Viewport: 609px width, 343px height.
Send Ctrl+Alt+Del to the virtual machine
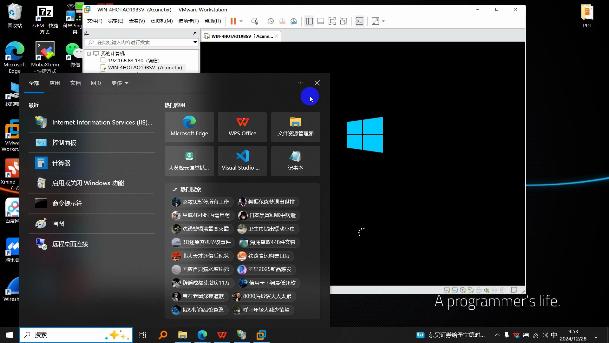click(x=255, y=21)
